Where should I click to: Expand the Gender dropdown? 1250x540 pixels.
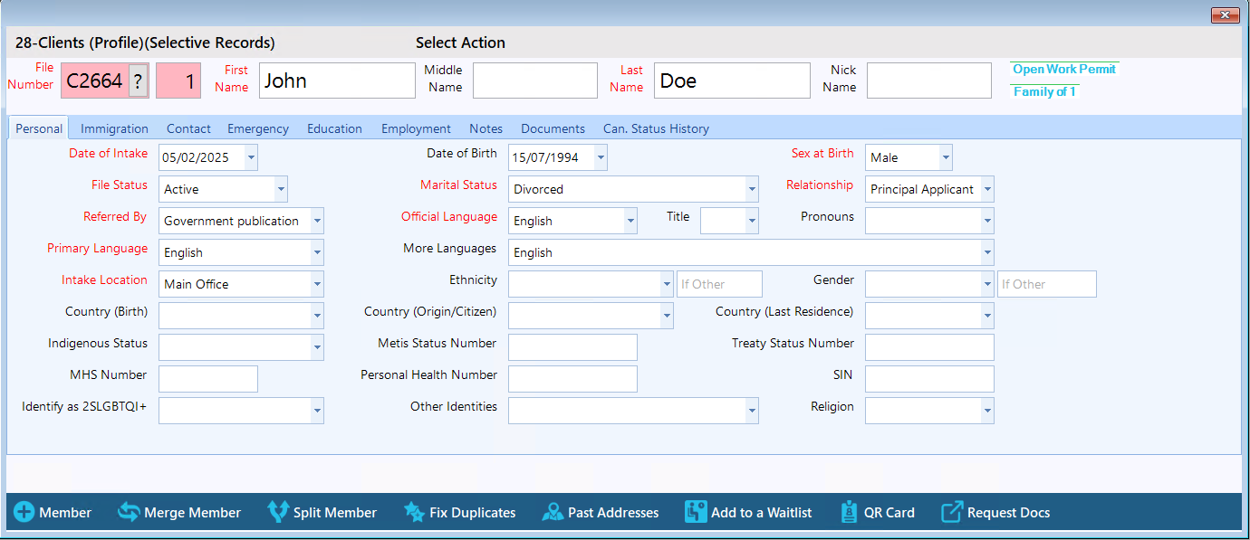pyautogui.click(x=987, y=284)
